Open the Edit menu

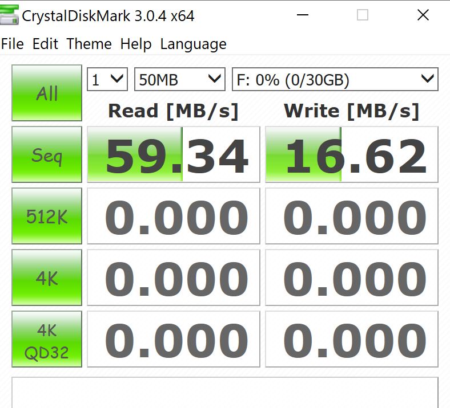pyautogui.click(x=45, y=44)
